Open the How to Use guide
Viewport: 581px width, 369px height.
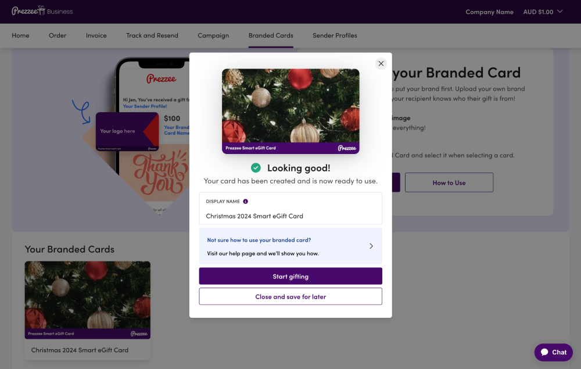click(449, 182)
